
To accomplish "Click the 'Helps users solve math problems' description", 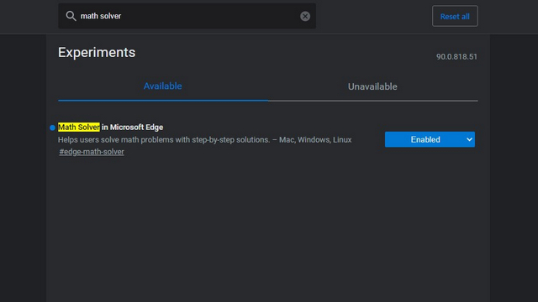I will [x=164, y=140].
